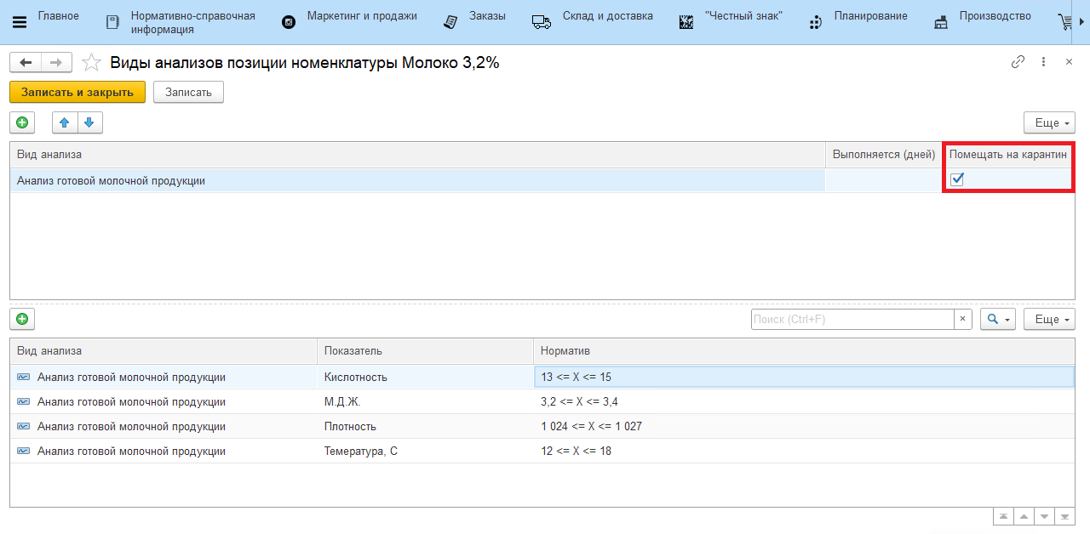Clear the search field with X
This screenshot has width=1090, height=534.
point(962,320)
